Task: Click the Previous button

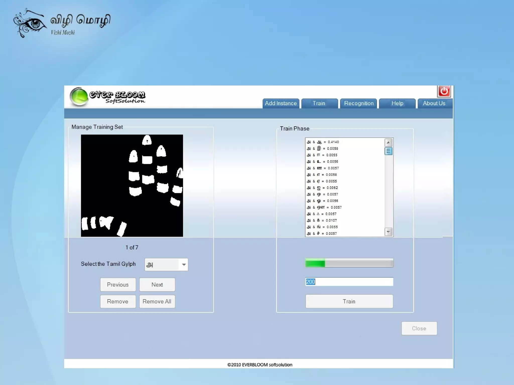Action: coord(118,284)
